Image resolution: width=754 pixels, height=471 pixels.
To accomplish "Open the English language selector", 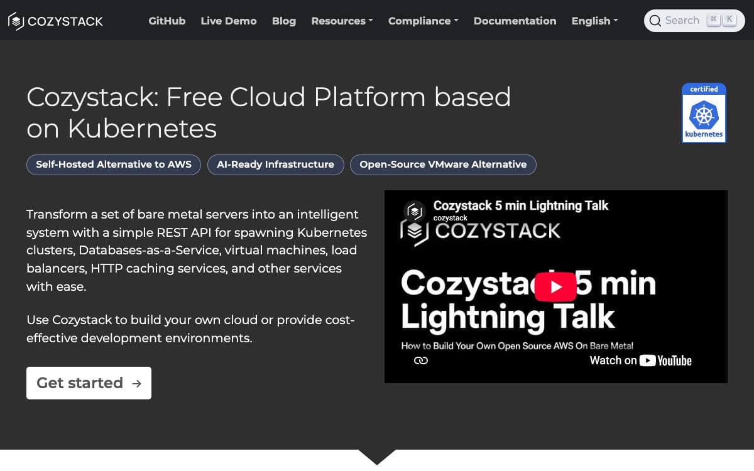I will pos(594,21).
